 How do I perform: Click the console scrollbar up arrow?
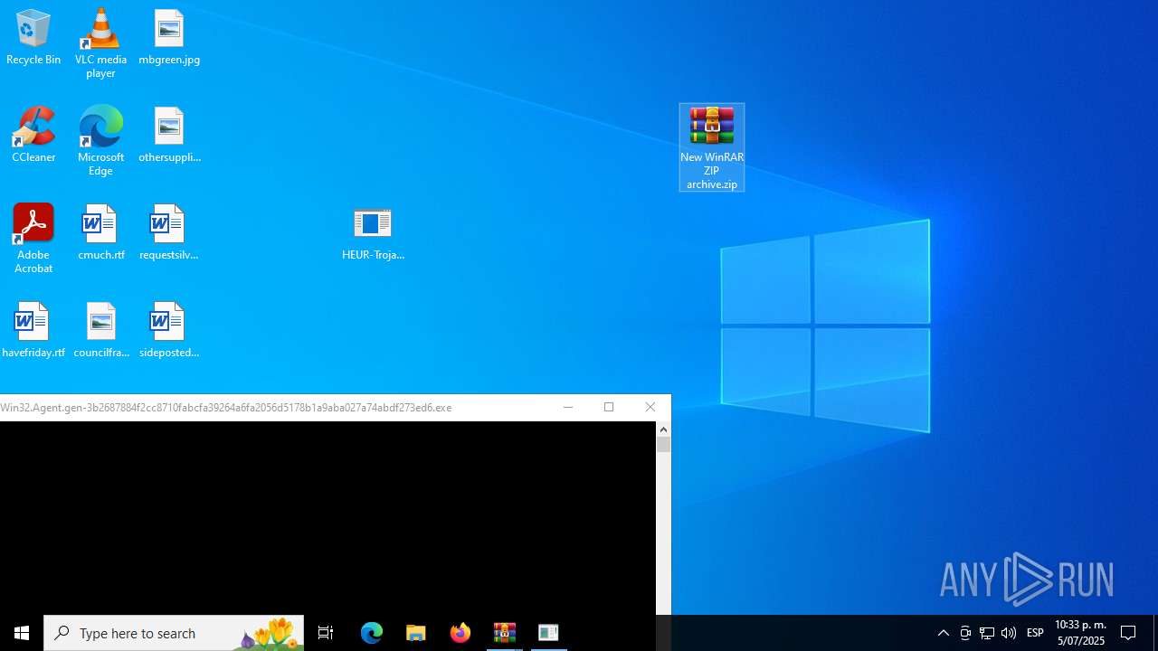pyautogui.click(x=664, y=429)
